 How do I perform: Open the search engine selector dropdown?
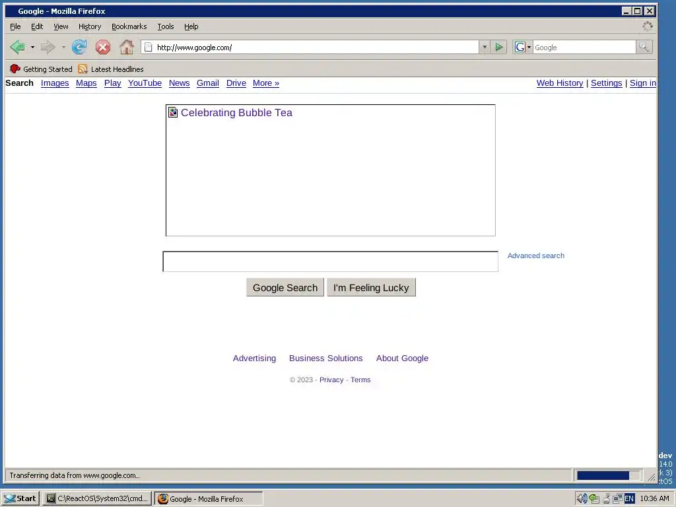point(523,47)
